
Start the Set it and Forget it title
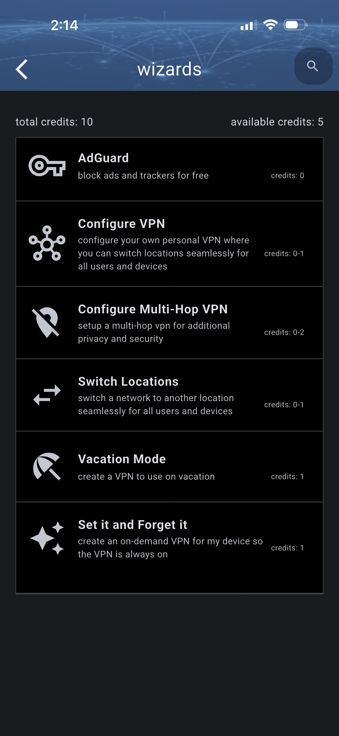point(133,525)
